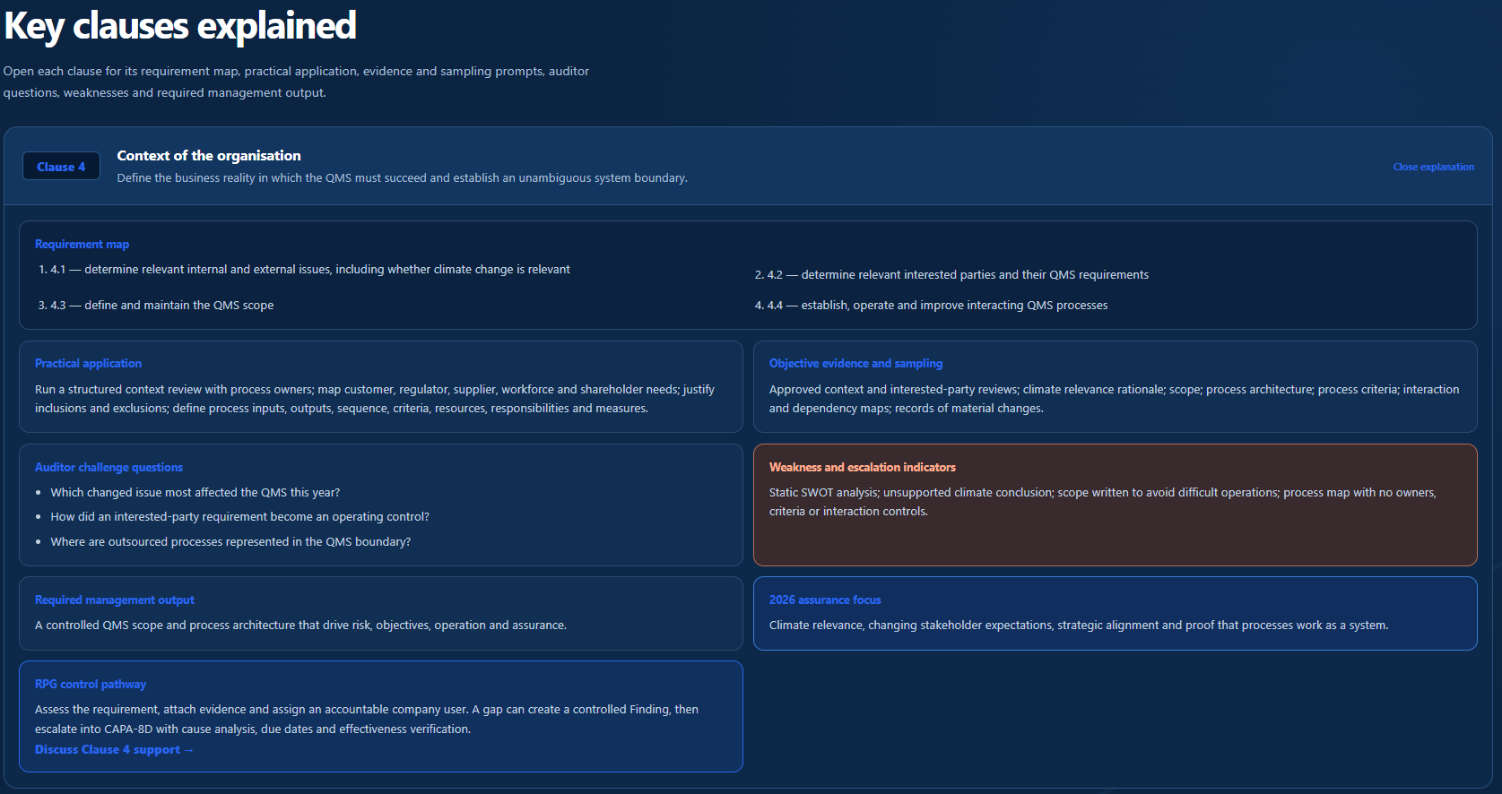Click the Requirement map heading
The image size is (1502, 794).
coord(82,244)
